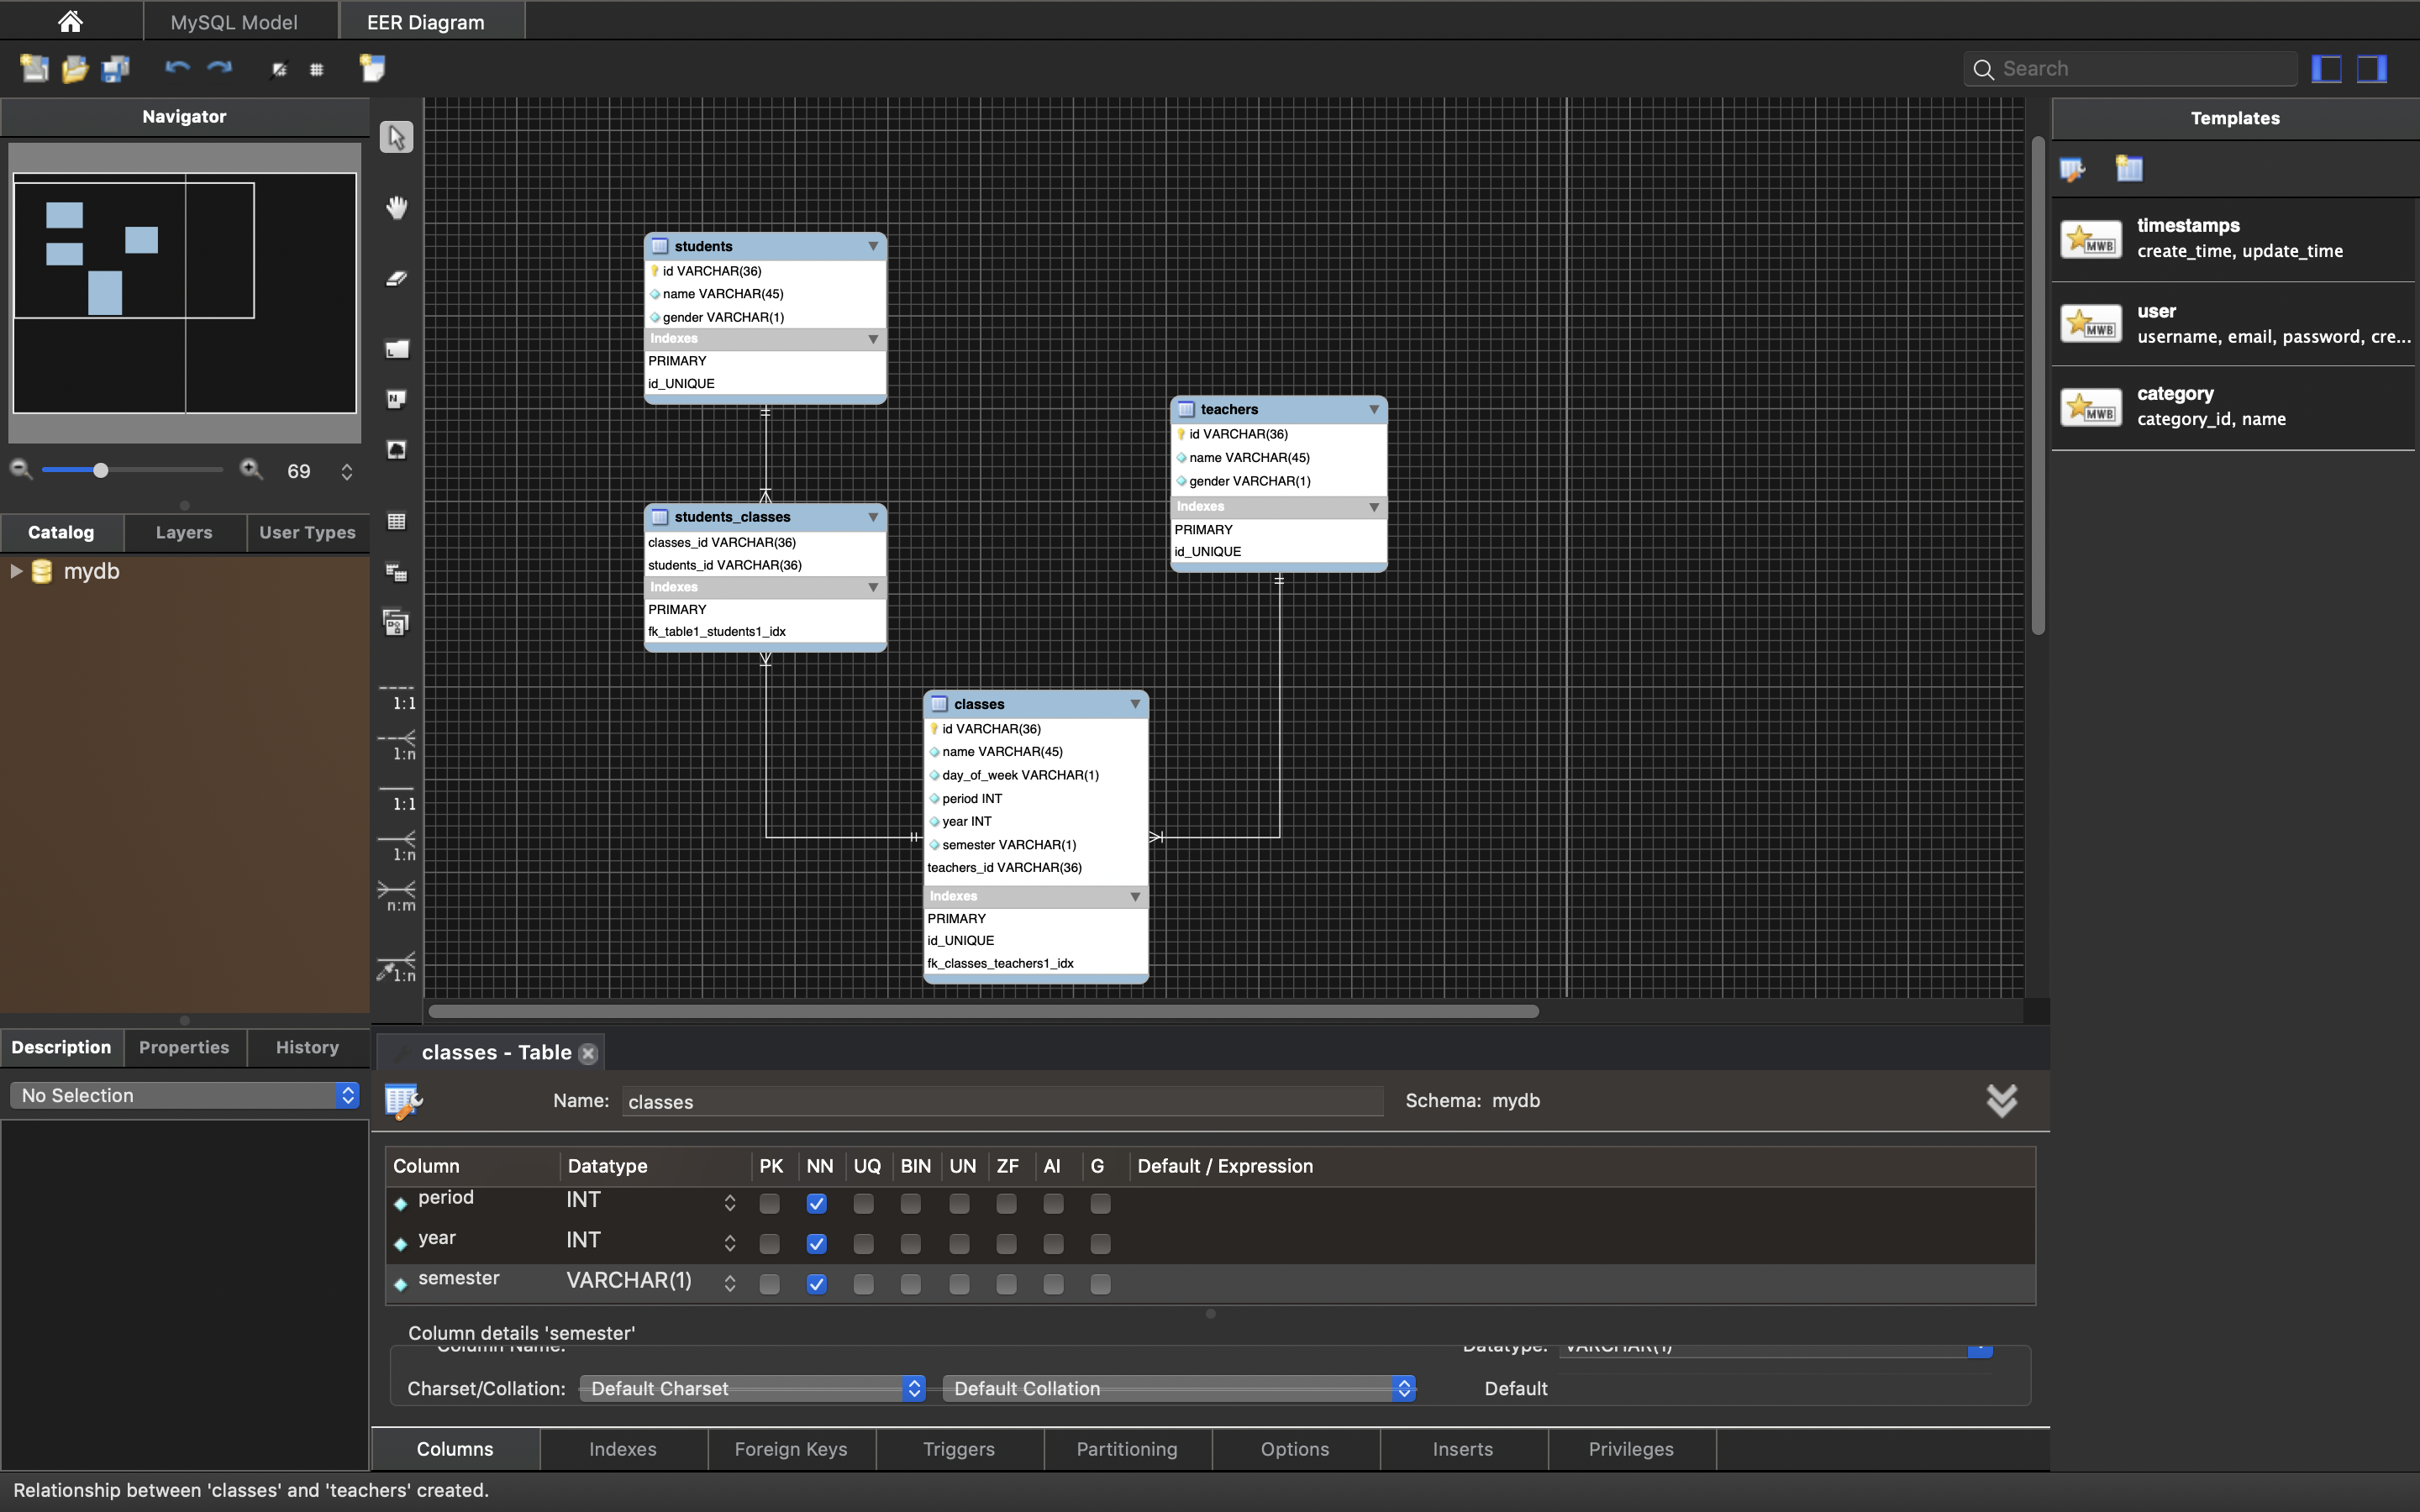Open the Properties tab

(x=184, y=1047)
